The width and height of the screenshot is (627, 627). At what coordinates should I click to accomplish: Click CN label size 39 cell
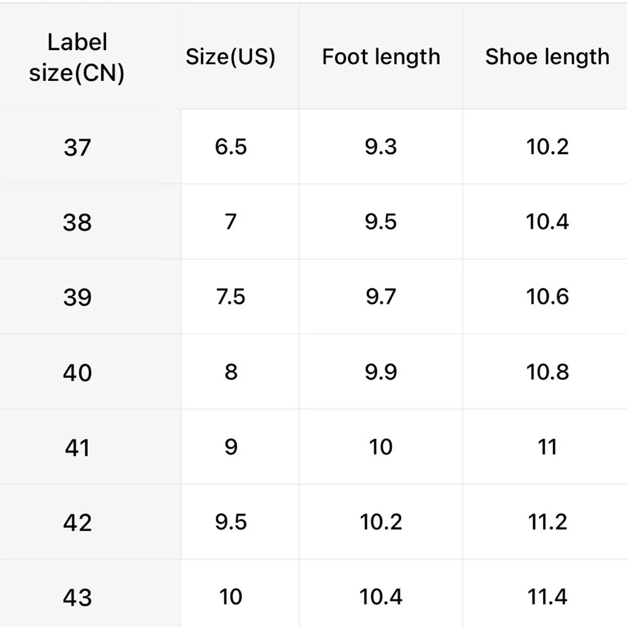77,297
